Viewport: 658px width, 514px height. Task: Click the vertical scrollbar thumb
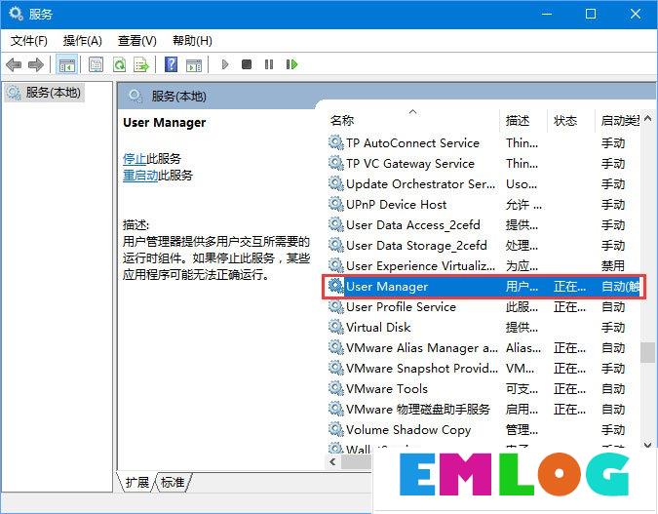[647, 352]
